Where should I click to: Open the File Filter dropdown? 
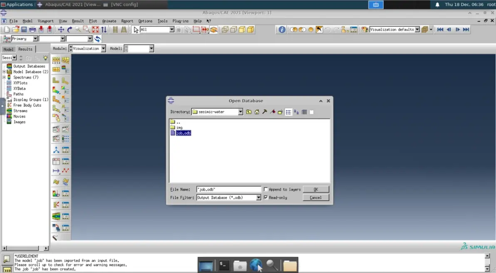pos(258,197)
